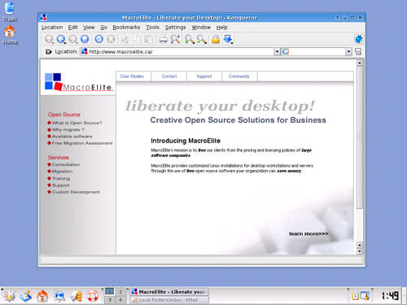The height and width of the screenshot is (305, 407).
Task: Follow the 'learn more>>>' link
Action: (x=309, y=233)
